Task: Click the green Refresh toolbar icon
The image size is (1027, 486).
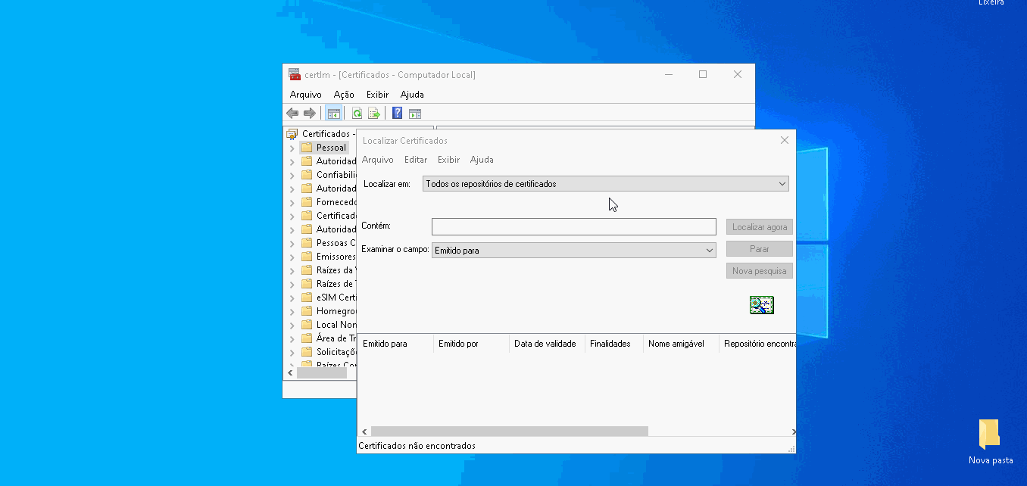Action: pos(357,114)
